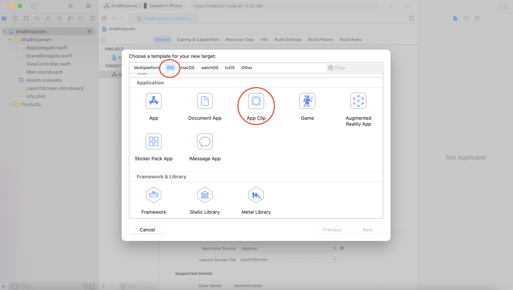Click the Run (play) button in toolbar

(x=71, y=6)
